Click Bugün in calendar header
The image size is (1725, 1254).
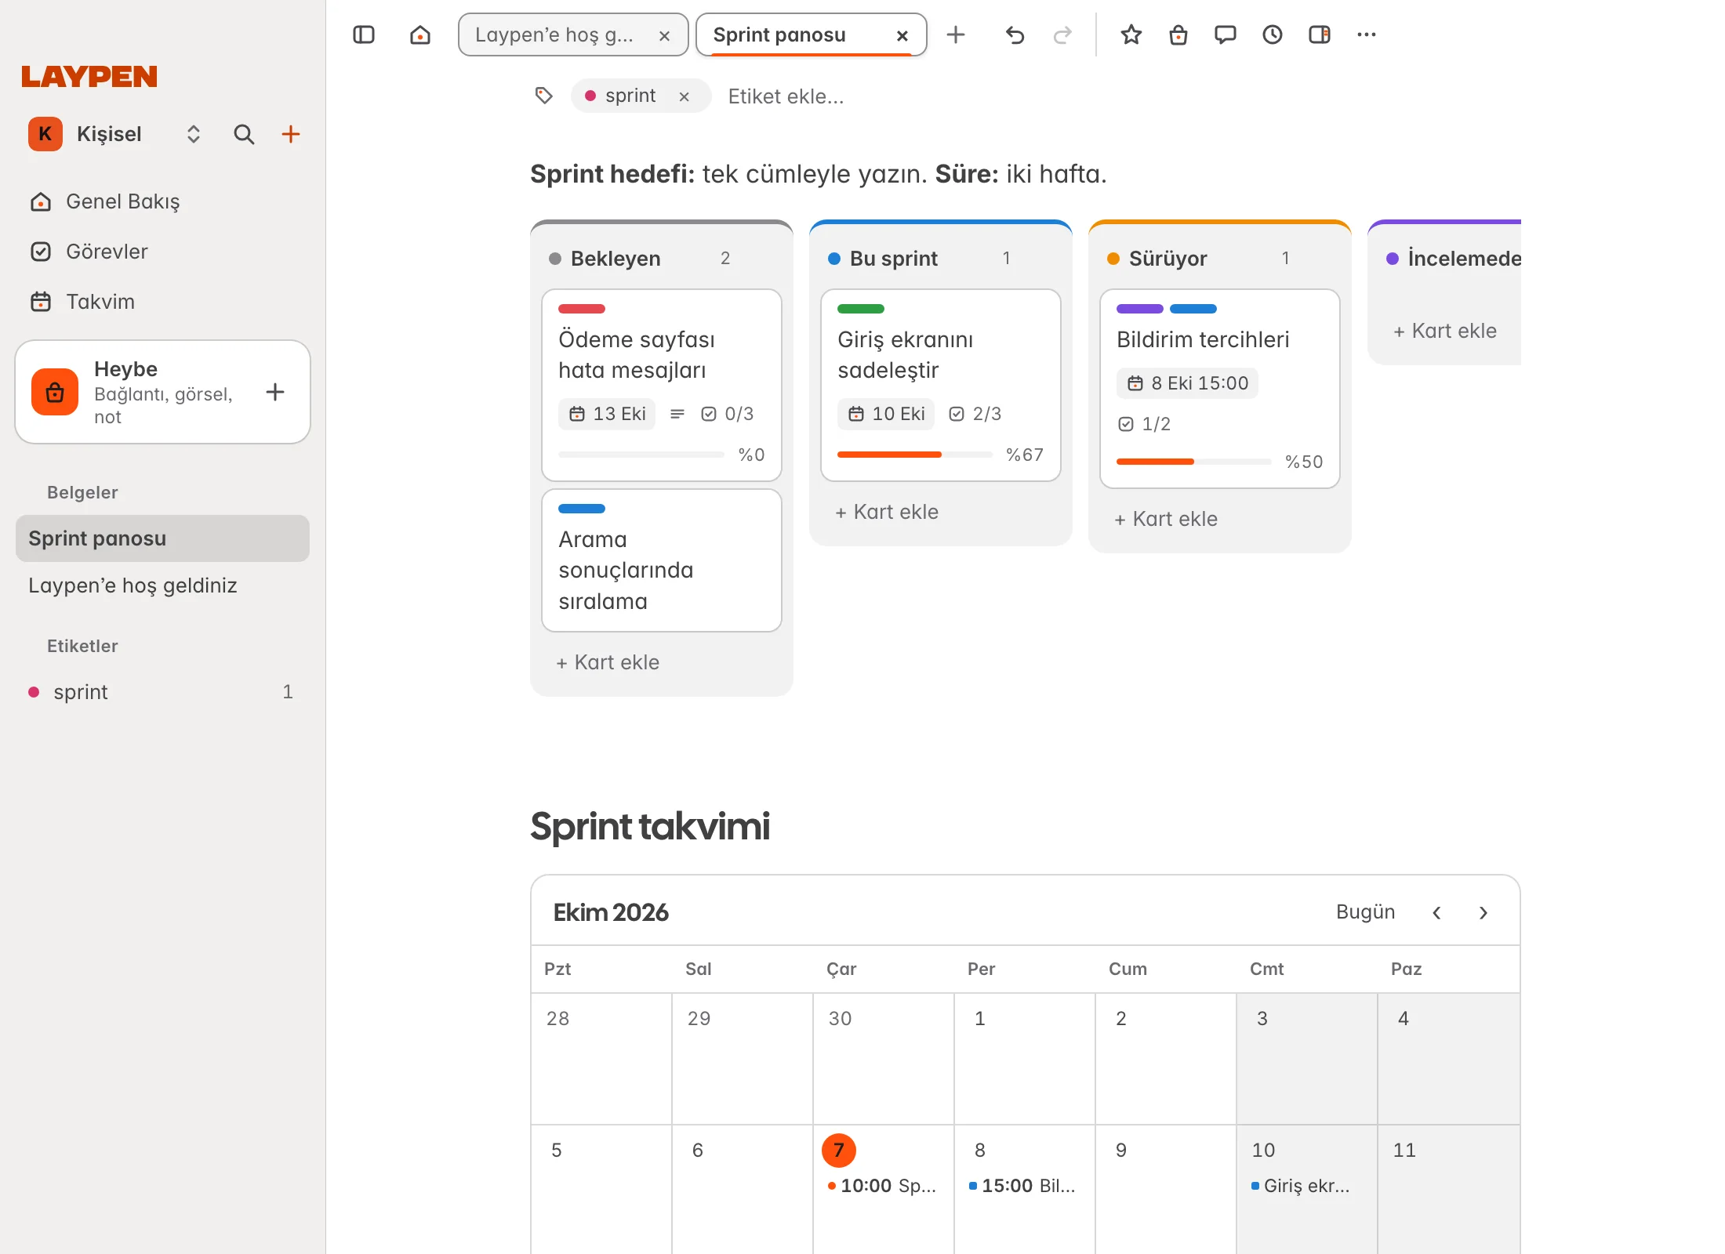point(1365,912)
